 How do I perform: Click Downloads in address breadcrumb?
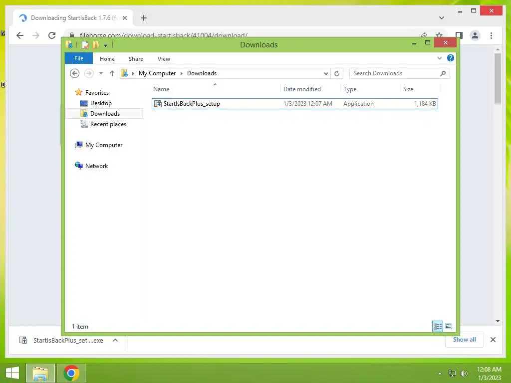(x=202, y=73)
